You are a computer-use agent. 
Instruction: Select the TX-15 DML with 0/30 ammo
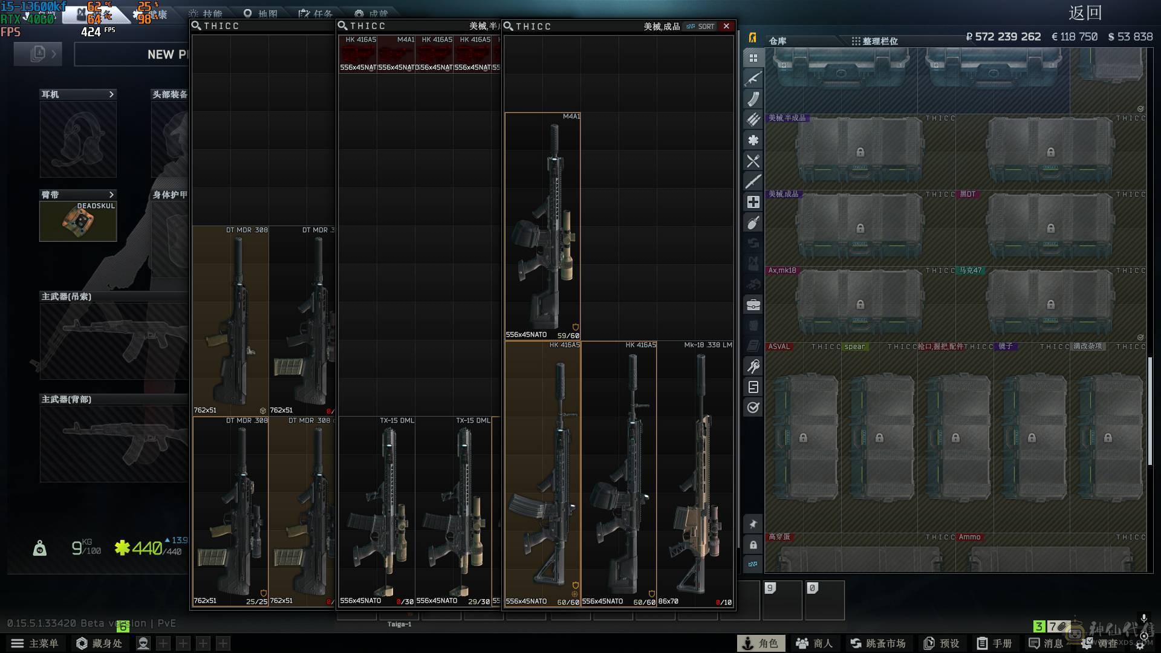point(377,511)
